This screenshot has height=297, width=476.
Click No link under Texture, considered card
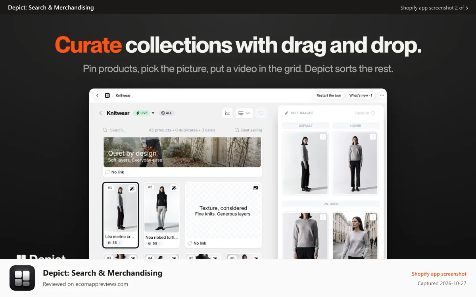[x=197, y=243]
